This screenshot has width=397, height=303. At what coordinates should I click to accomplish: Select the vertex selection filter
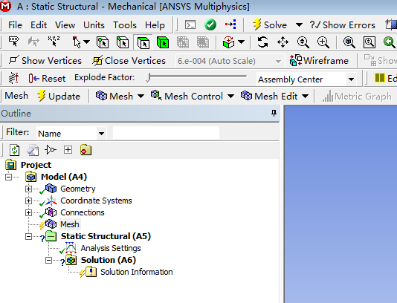pyautogui.click(x=103, y=42)
